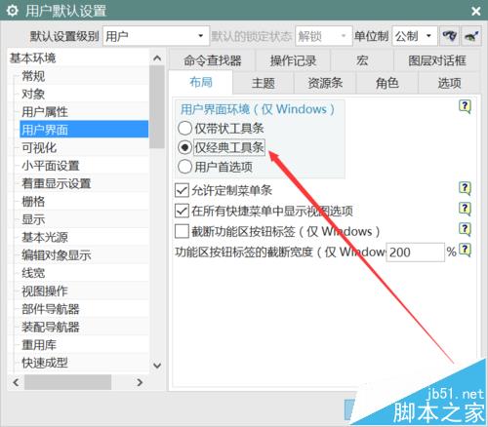Switch to the 角色 tab

(x=386, y=83)
